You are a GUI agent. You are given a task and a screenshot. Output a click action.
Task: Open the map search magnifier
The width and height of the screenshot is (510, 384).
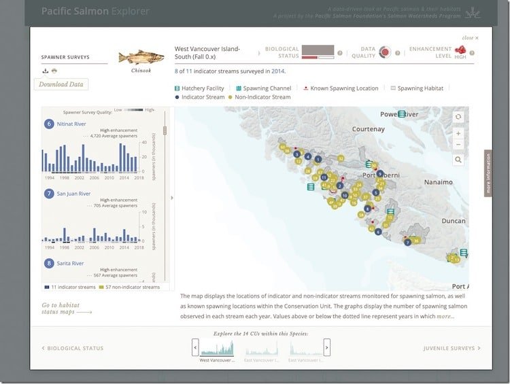point(458,160)
